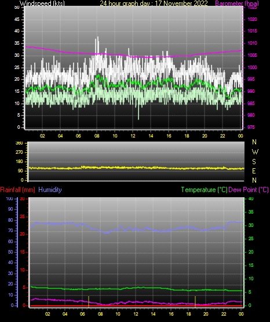Click the 24 hour graph day title
The height and width of the screenshot is (322, 270).
click(x=154, y=3)
